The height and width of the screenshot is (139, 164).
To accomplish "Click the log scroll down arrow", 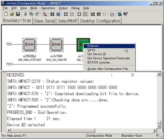I will 159,126.
